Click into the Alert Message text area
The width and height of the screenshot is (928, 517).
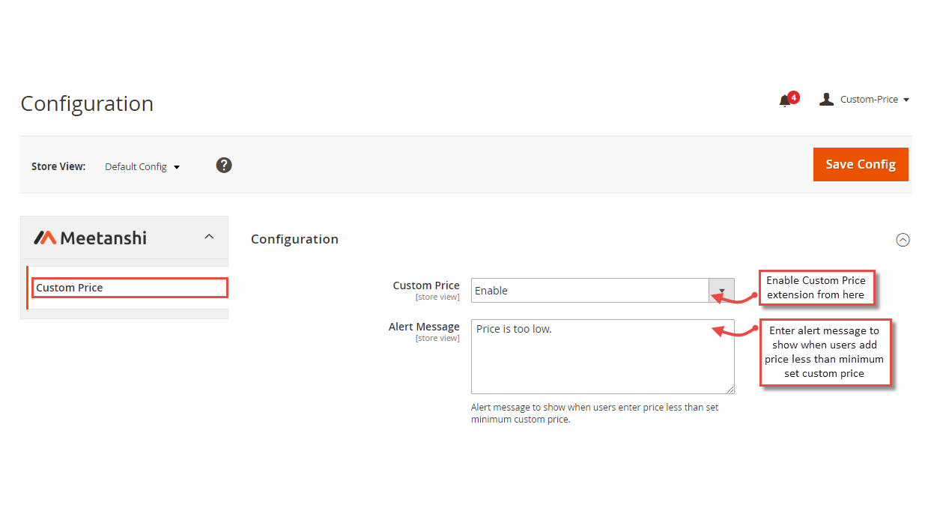click(602, 357)
